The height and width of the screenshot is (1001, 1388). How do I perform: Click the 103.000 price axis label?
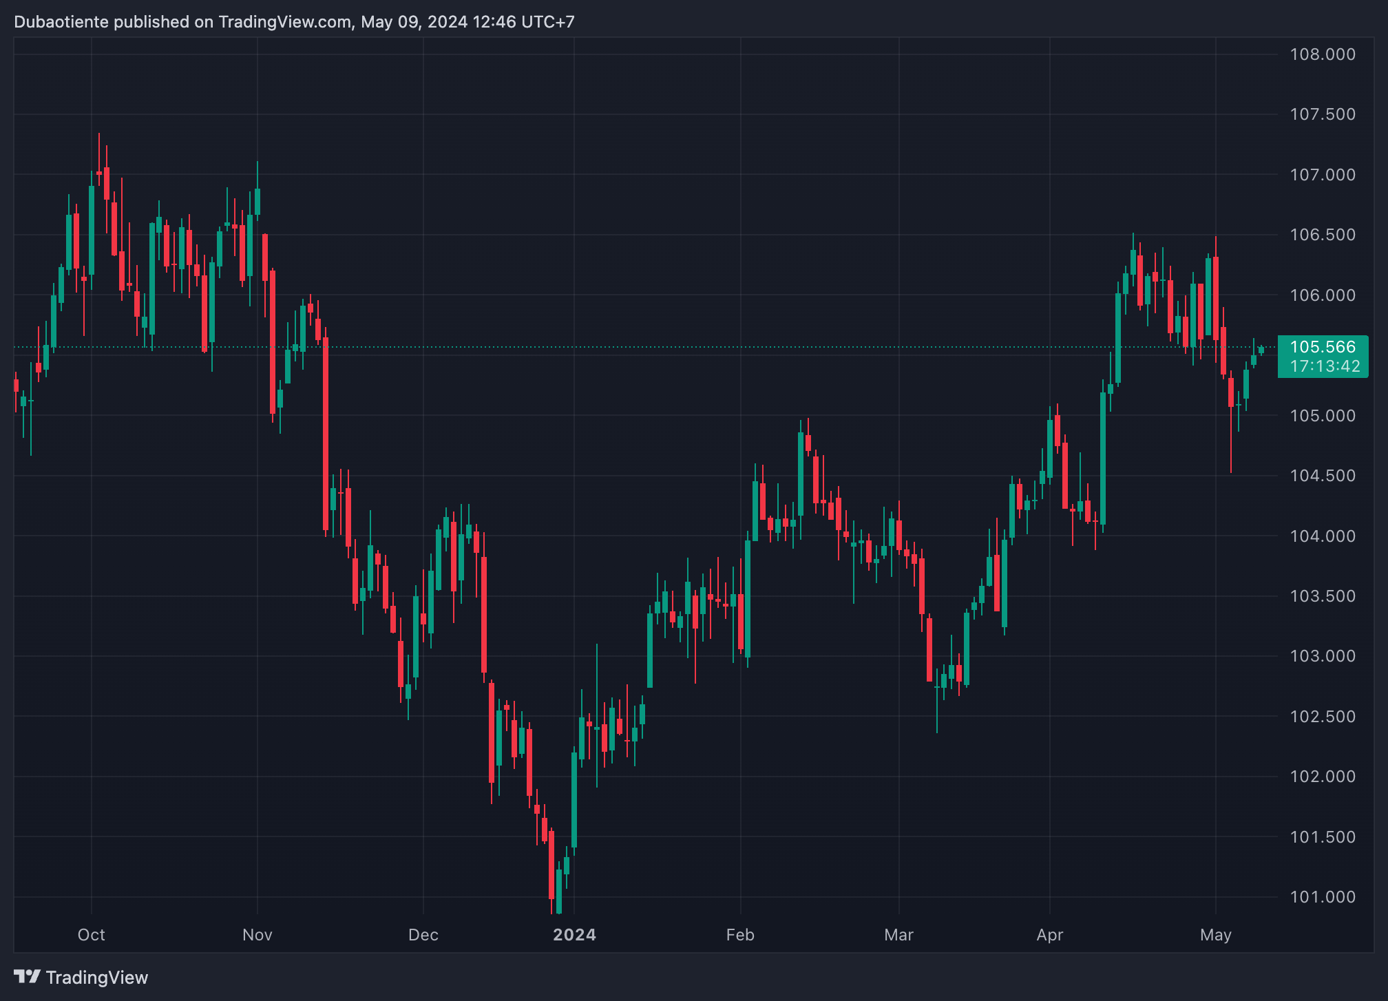1323,656
